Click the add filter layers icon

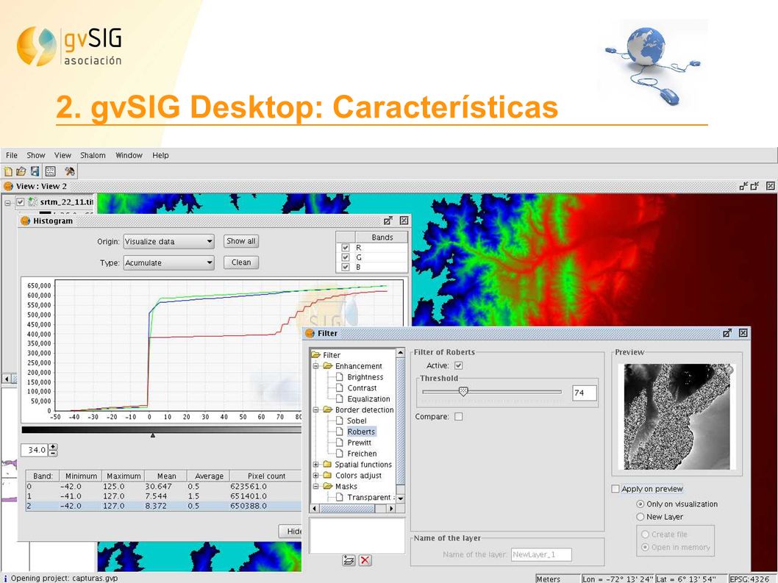[349, 560]
